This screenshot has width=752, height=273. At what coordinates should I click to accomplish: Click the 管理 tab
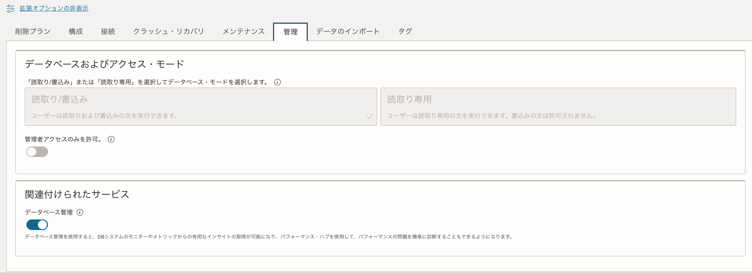[290, 32]
